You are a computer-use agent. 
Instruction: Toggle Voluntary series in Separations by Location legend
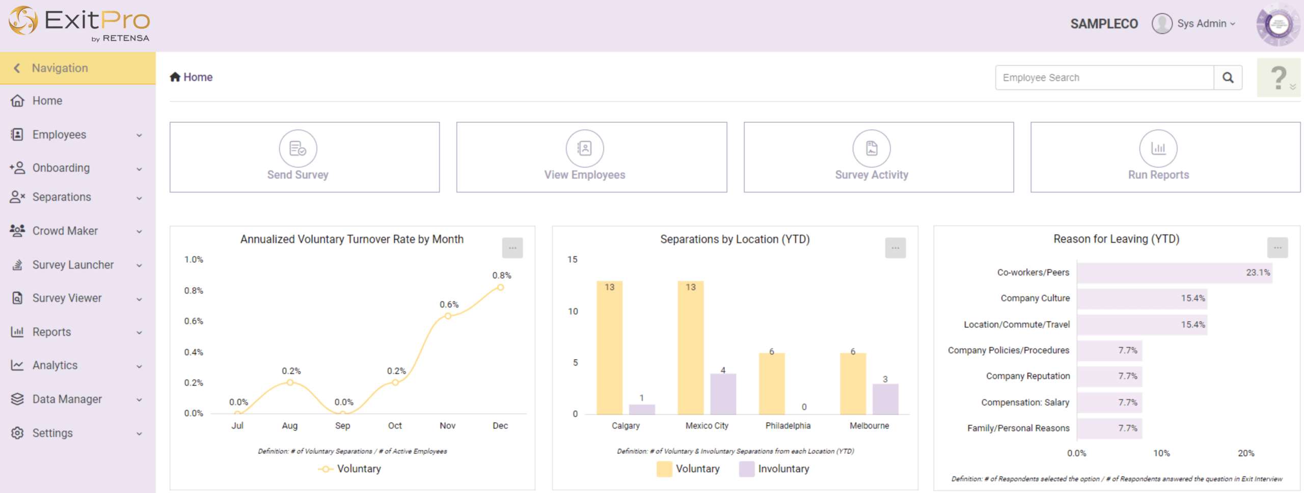pyautogui.click(x=689, y=469)
